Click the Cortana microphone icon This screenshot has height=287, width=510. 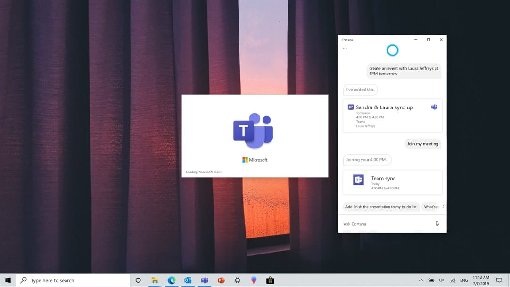pos(437,224)
